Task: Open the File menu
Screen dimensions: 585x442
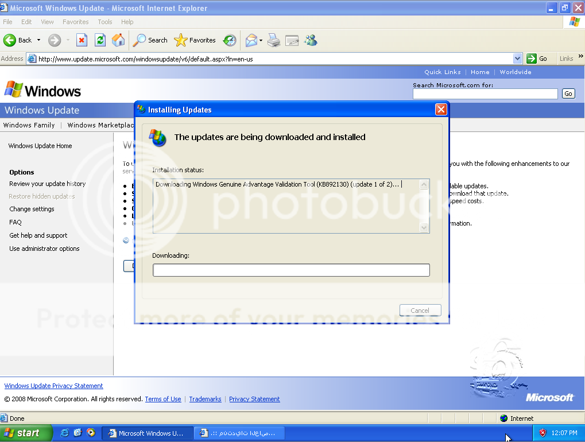Action: click(7, 22)
